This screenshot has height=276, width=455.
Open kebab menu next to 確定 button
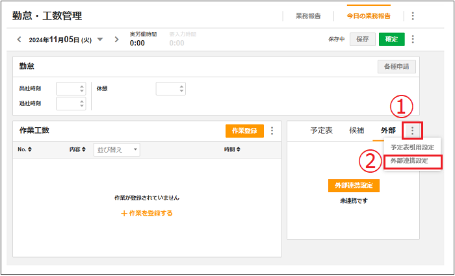pyautogui.click(x=413, y=39)
